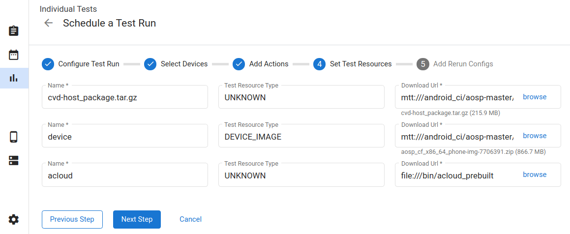Open the calendar schedule sidebar icon
This screenshot has width=570, height=234.
[14, 55]
